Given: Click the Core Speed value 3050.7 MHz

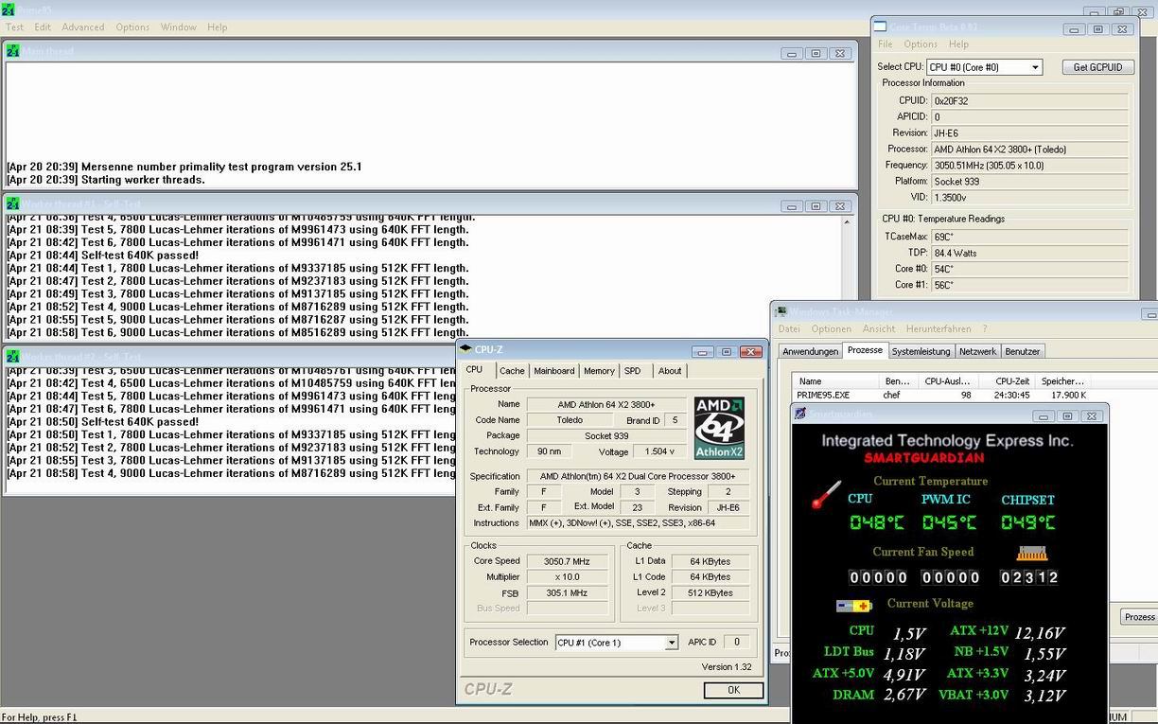Looking at the screenshot, I should click(568, 561).
